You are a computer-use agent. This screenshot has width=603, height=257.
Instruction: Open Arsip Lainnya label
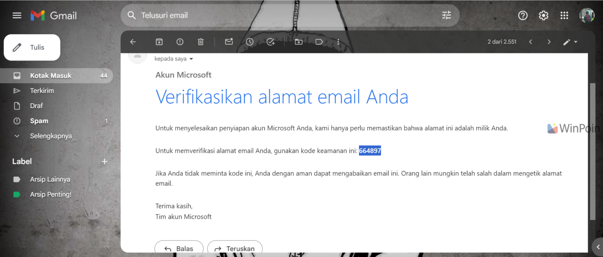coord(57,179)
